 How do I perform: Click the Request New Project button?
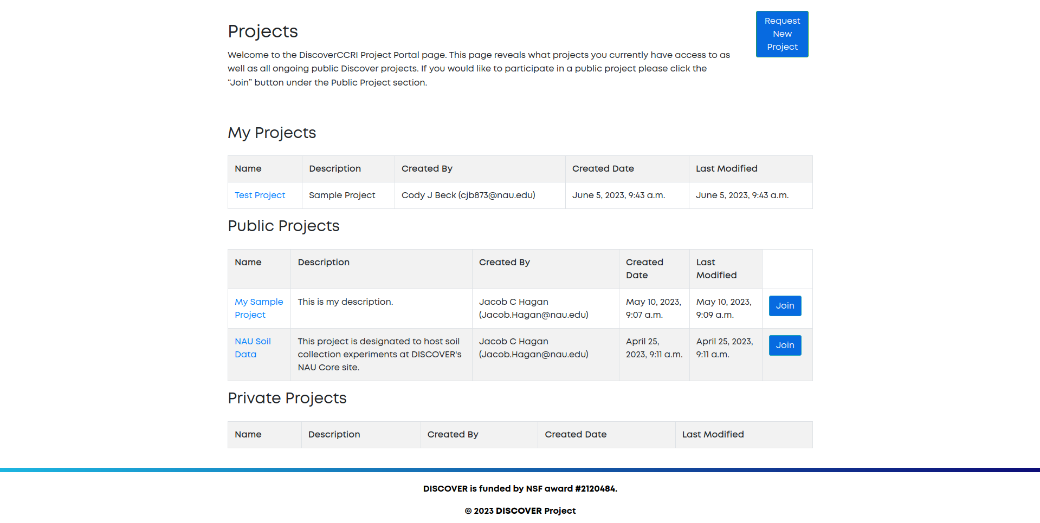pyautogui.click(x=782, y=34)
